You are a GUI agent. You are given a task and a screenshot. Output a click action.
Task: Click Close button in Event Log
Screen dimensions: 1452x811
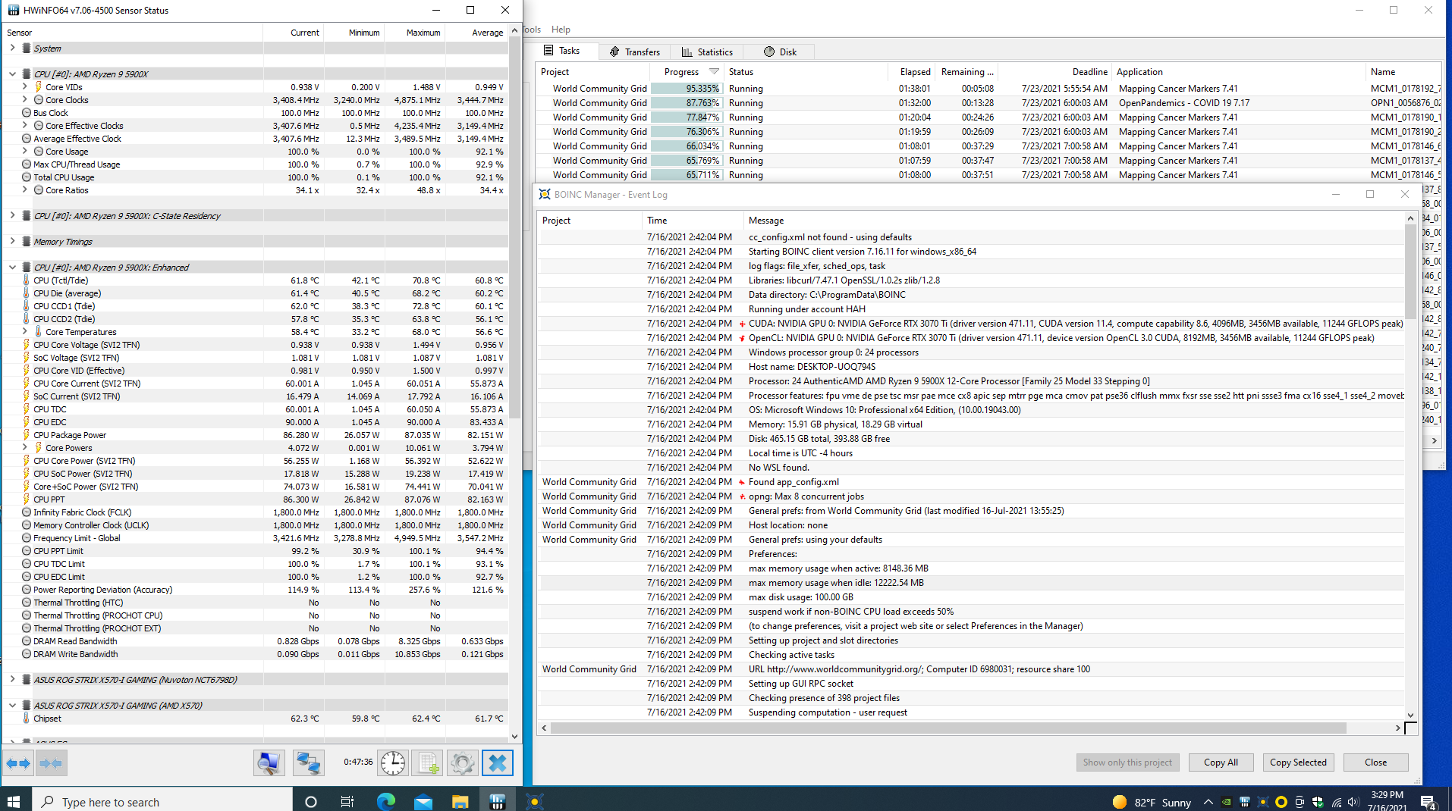[1375, 762]
